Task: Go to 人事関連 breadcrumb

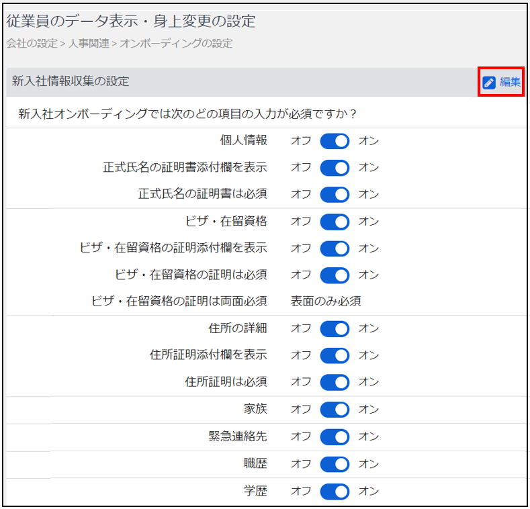Action: pos(89,44)
